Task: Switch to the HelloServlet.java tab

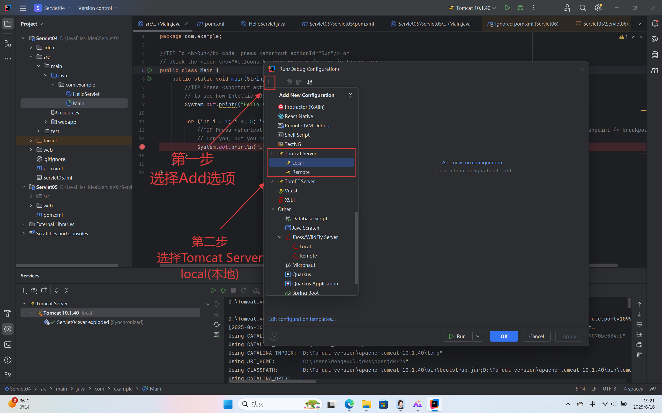Action: [266, 24]
